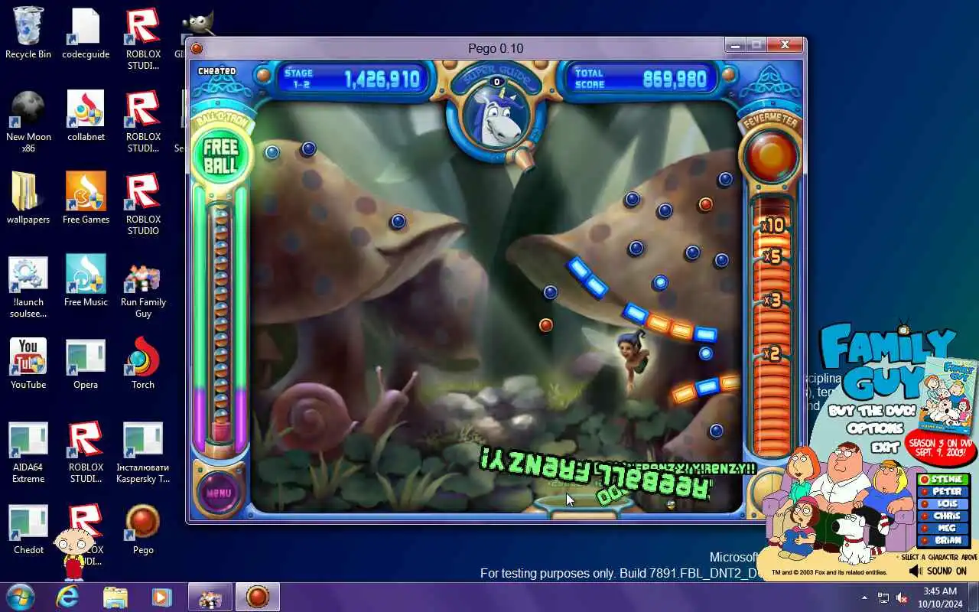This screenshot has height=612, width=979.
Task: Select Lois in the Family Guy character list
Action: tap(942, 504)
